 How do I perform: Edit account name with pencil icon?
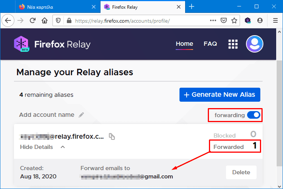(81, 115)
